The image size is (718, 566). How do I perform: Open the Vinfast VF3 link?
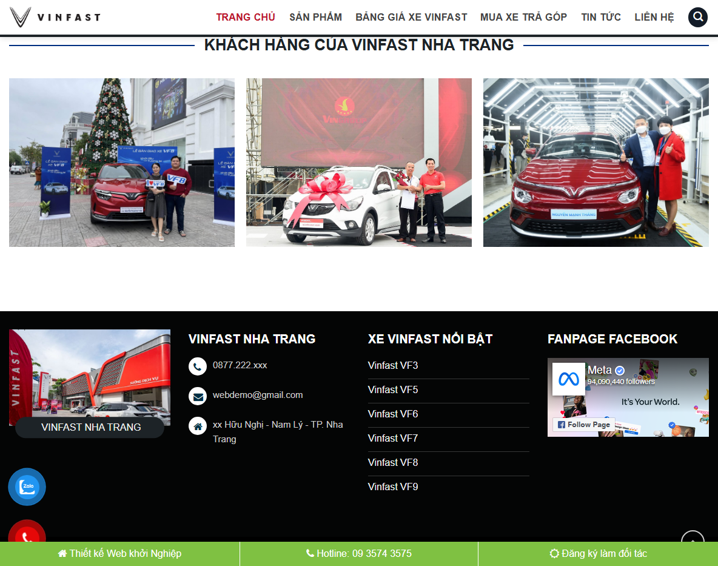(x=392, y=365)
